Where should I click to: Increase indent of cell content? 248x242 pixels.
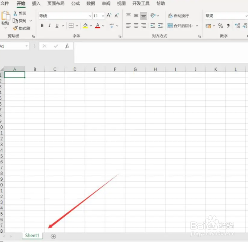pos(160,25)
